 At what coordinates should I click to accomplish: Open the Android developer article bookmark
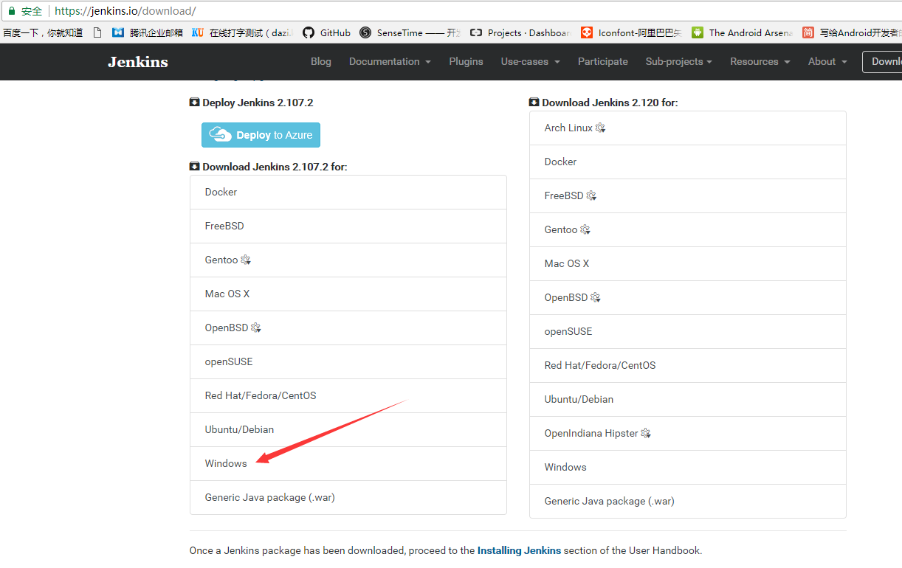(852, 32)
